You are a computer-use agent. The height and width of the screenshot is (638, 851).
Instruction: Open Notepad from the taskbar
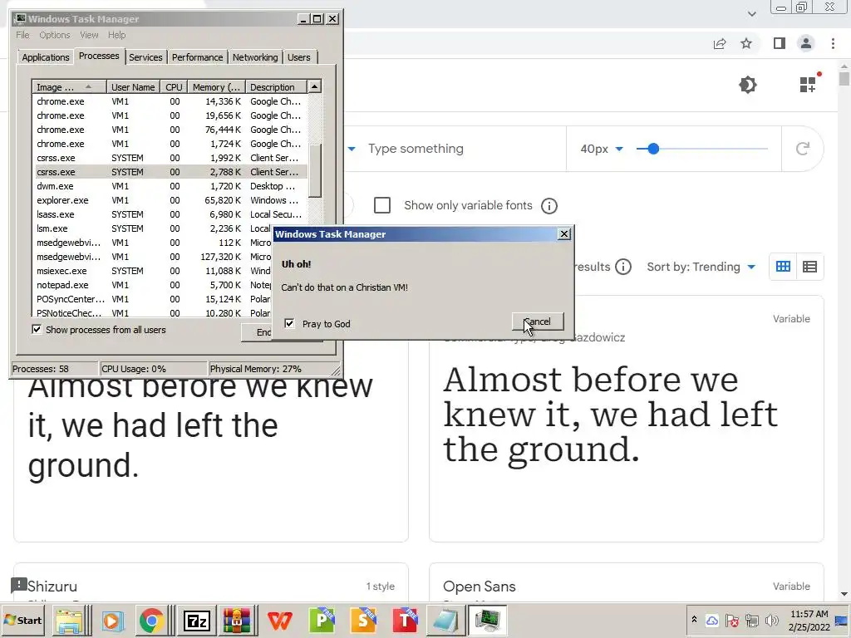(x=446, y=621)
